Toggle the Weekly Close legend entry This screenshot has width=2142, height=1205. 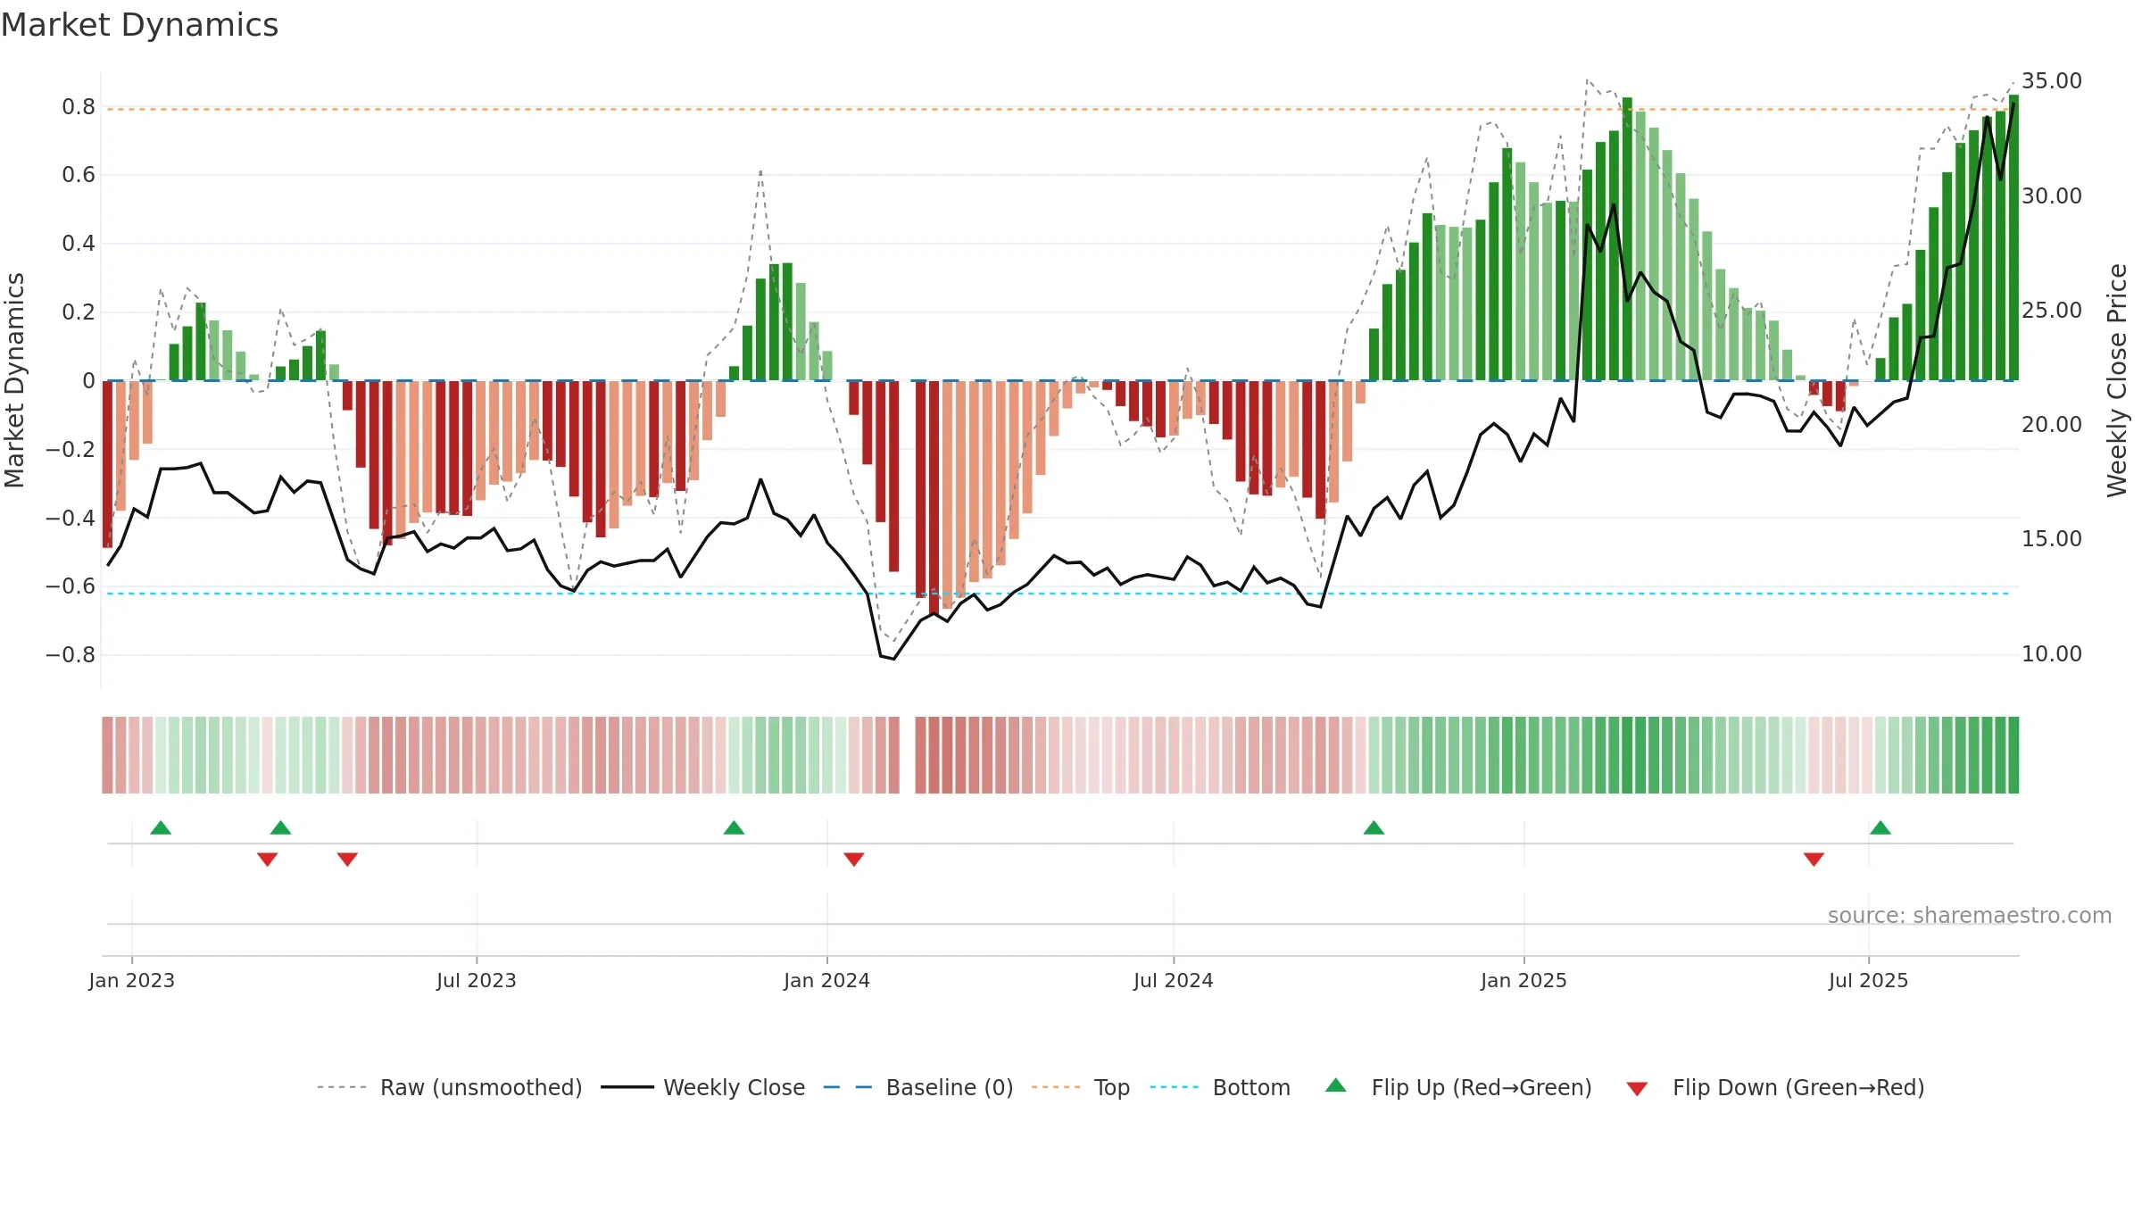coord(703,1087)
